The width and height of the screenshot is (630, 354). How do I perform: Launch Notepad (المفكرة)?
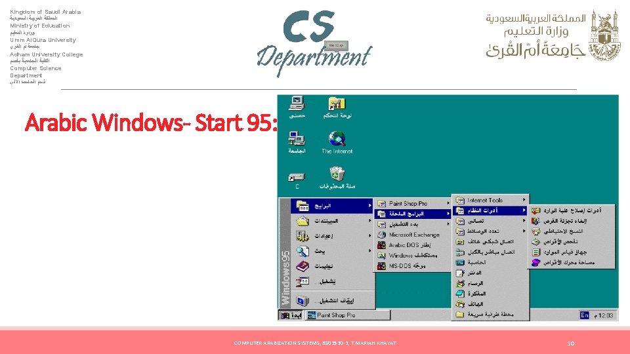pyautogui.click(x=491, y=294)
